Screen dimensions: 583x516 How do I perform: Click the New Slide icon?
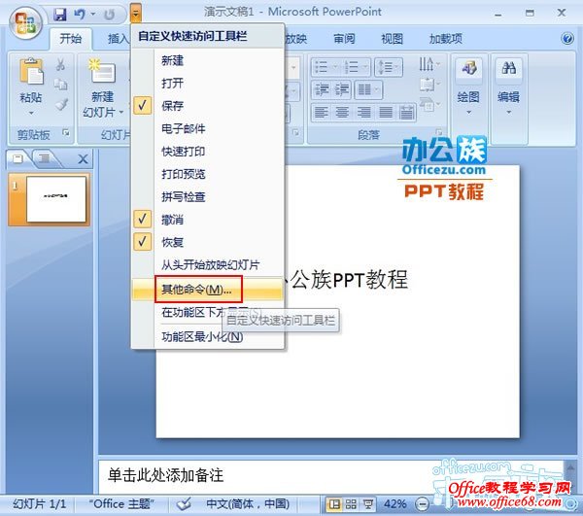pos(102,71)
